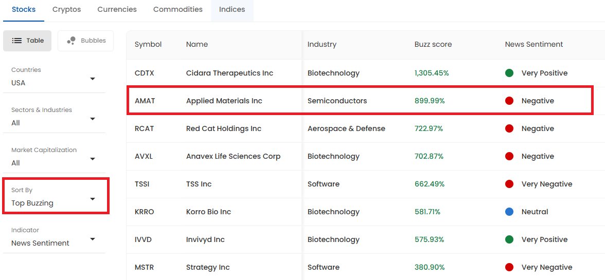Click the red sentiment dot for MSTR
This screenshot has height=280, width=605.
[x=509, y=267]
